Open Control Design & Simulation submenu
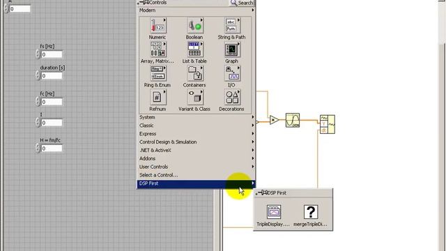Viewport: 446px width, 251px height. [x=196, y=142]
